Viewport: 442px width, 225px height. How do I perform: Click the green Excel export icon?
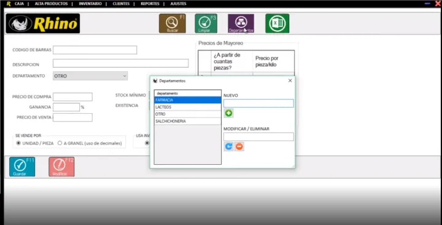[x=277, y=23]
